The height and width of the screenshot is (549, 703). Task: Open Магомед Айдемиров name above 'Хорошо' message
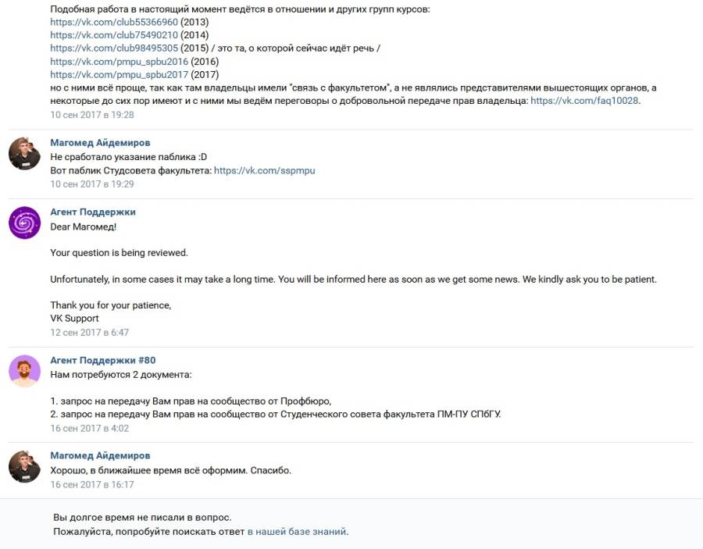100,455
